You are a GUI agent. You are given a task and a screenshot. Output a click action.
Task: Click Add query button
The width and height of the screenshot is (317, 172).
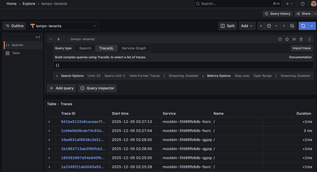click(62, 88)
